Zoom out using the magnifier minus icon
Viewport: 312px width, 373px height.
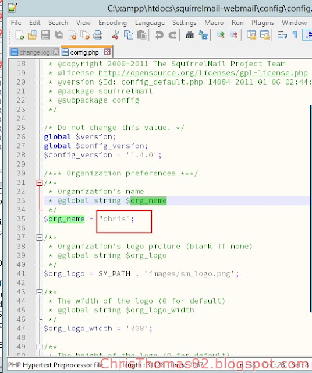pos(234,35)
